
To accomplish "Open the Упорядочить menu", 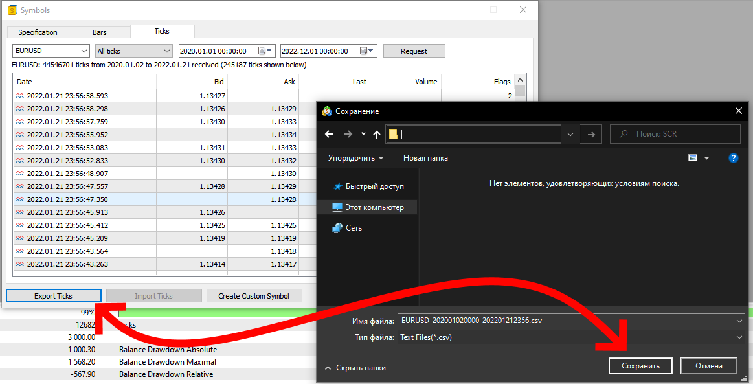I will (x=355, y=158).
